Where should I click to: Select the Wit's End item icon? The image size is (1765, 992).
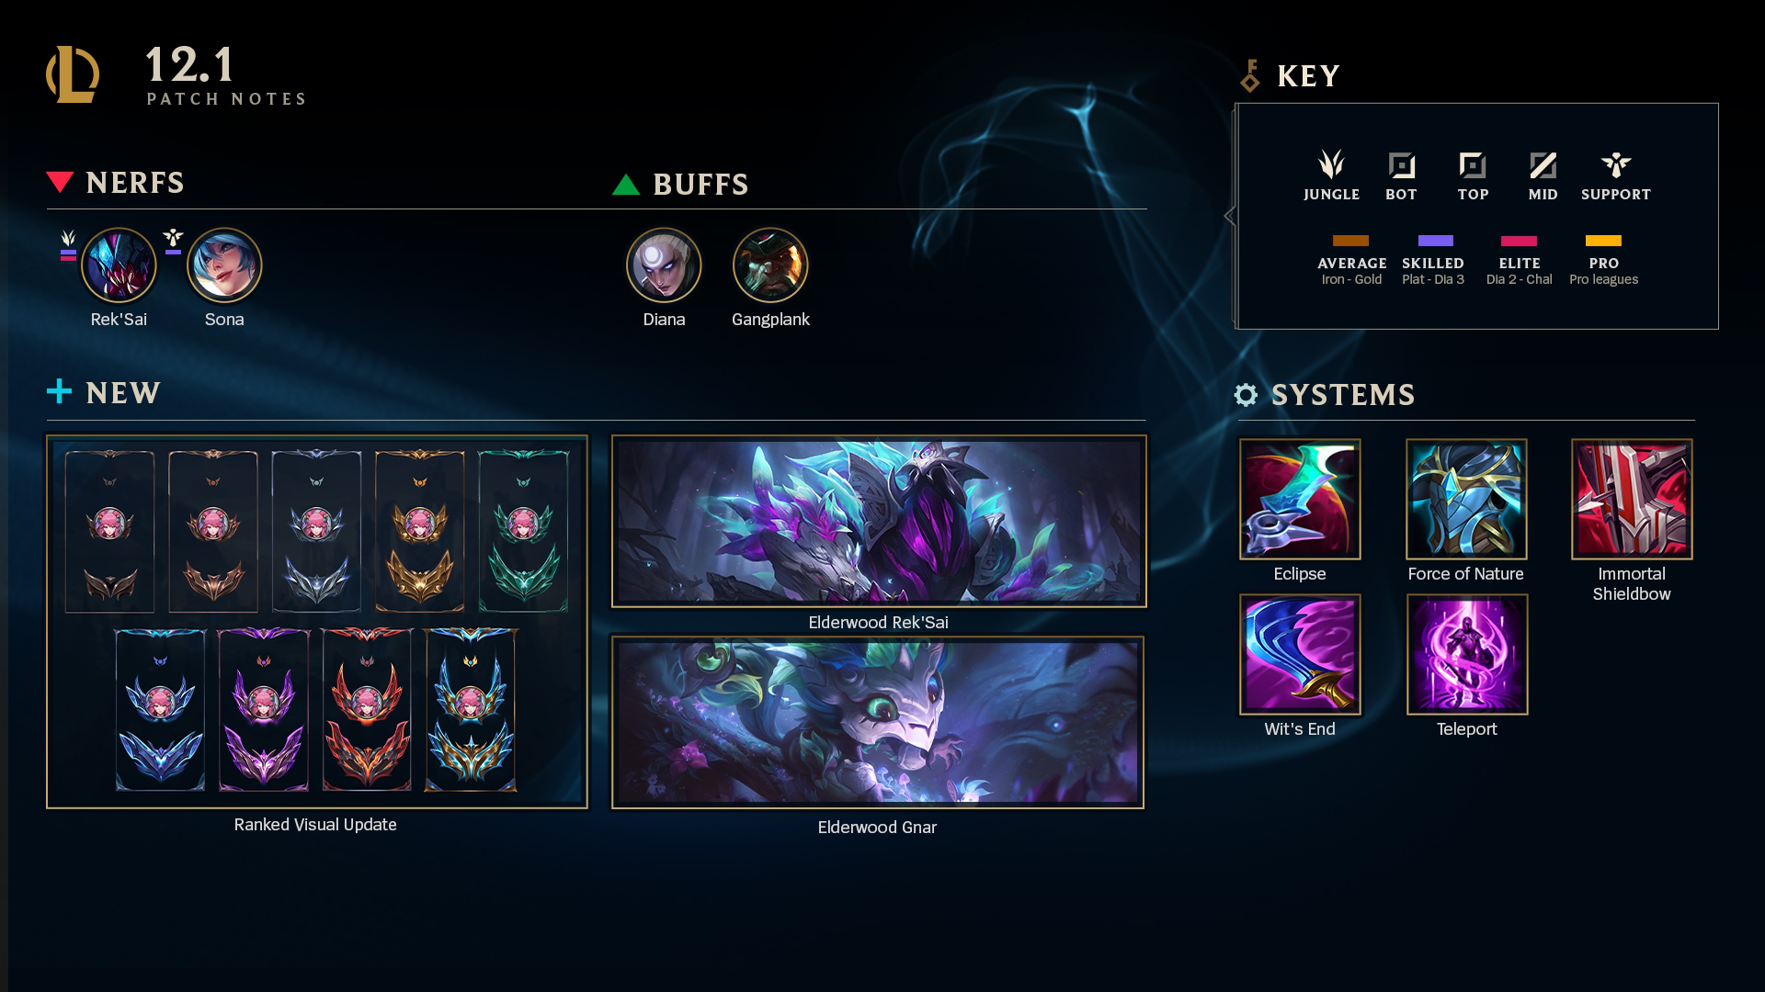[x=1300, y=654]
